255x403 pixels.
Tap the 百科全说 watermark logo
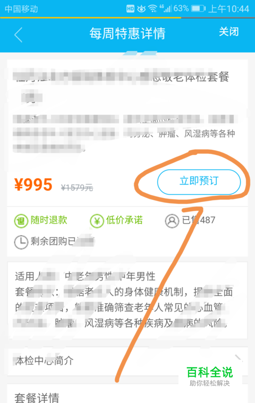coord(210,376)
